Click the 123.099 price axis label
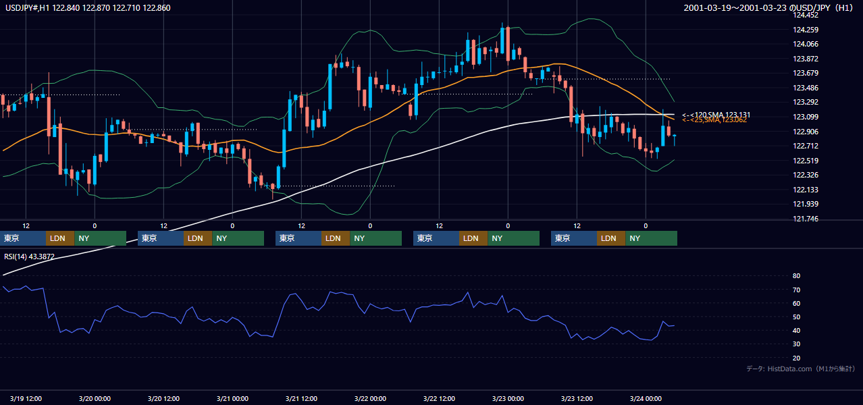This screenshot has height=405, width=863. coord(806,117)
